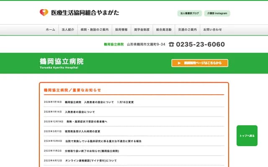Read the 発熱・風邪症状で受診の患者様へ notice

(87, 121)
